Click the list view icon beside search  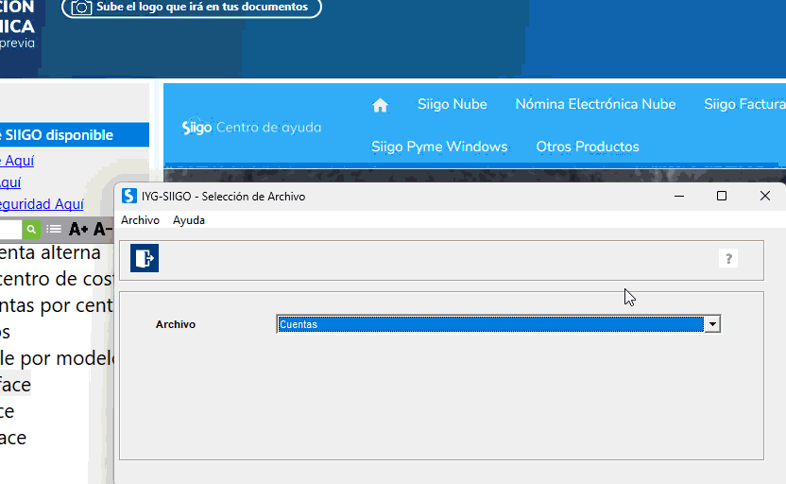(54, 229)
